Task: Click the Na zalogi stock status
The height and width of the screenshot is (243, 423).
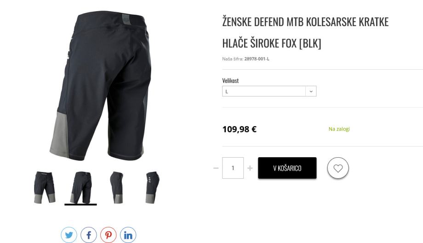Action: [x=339, y=129]
